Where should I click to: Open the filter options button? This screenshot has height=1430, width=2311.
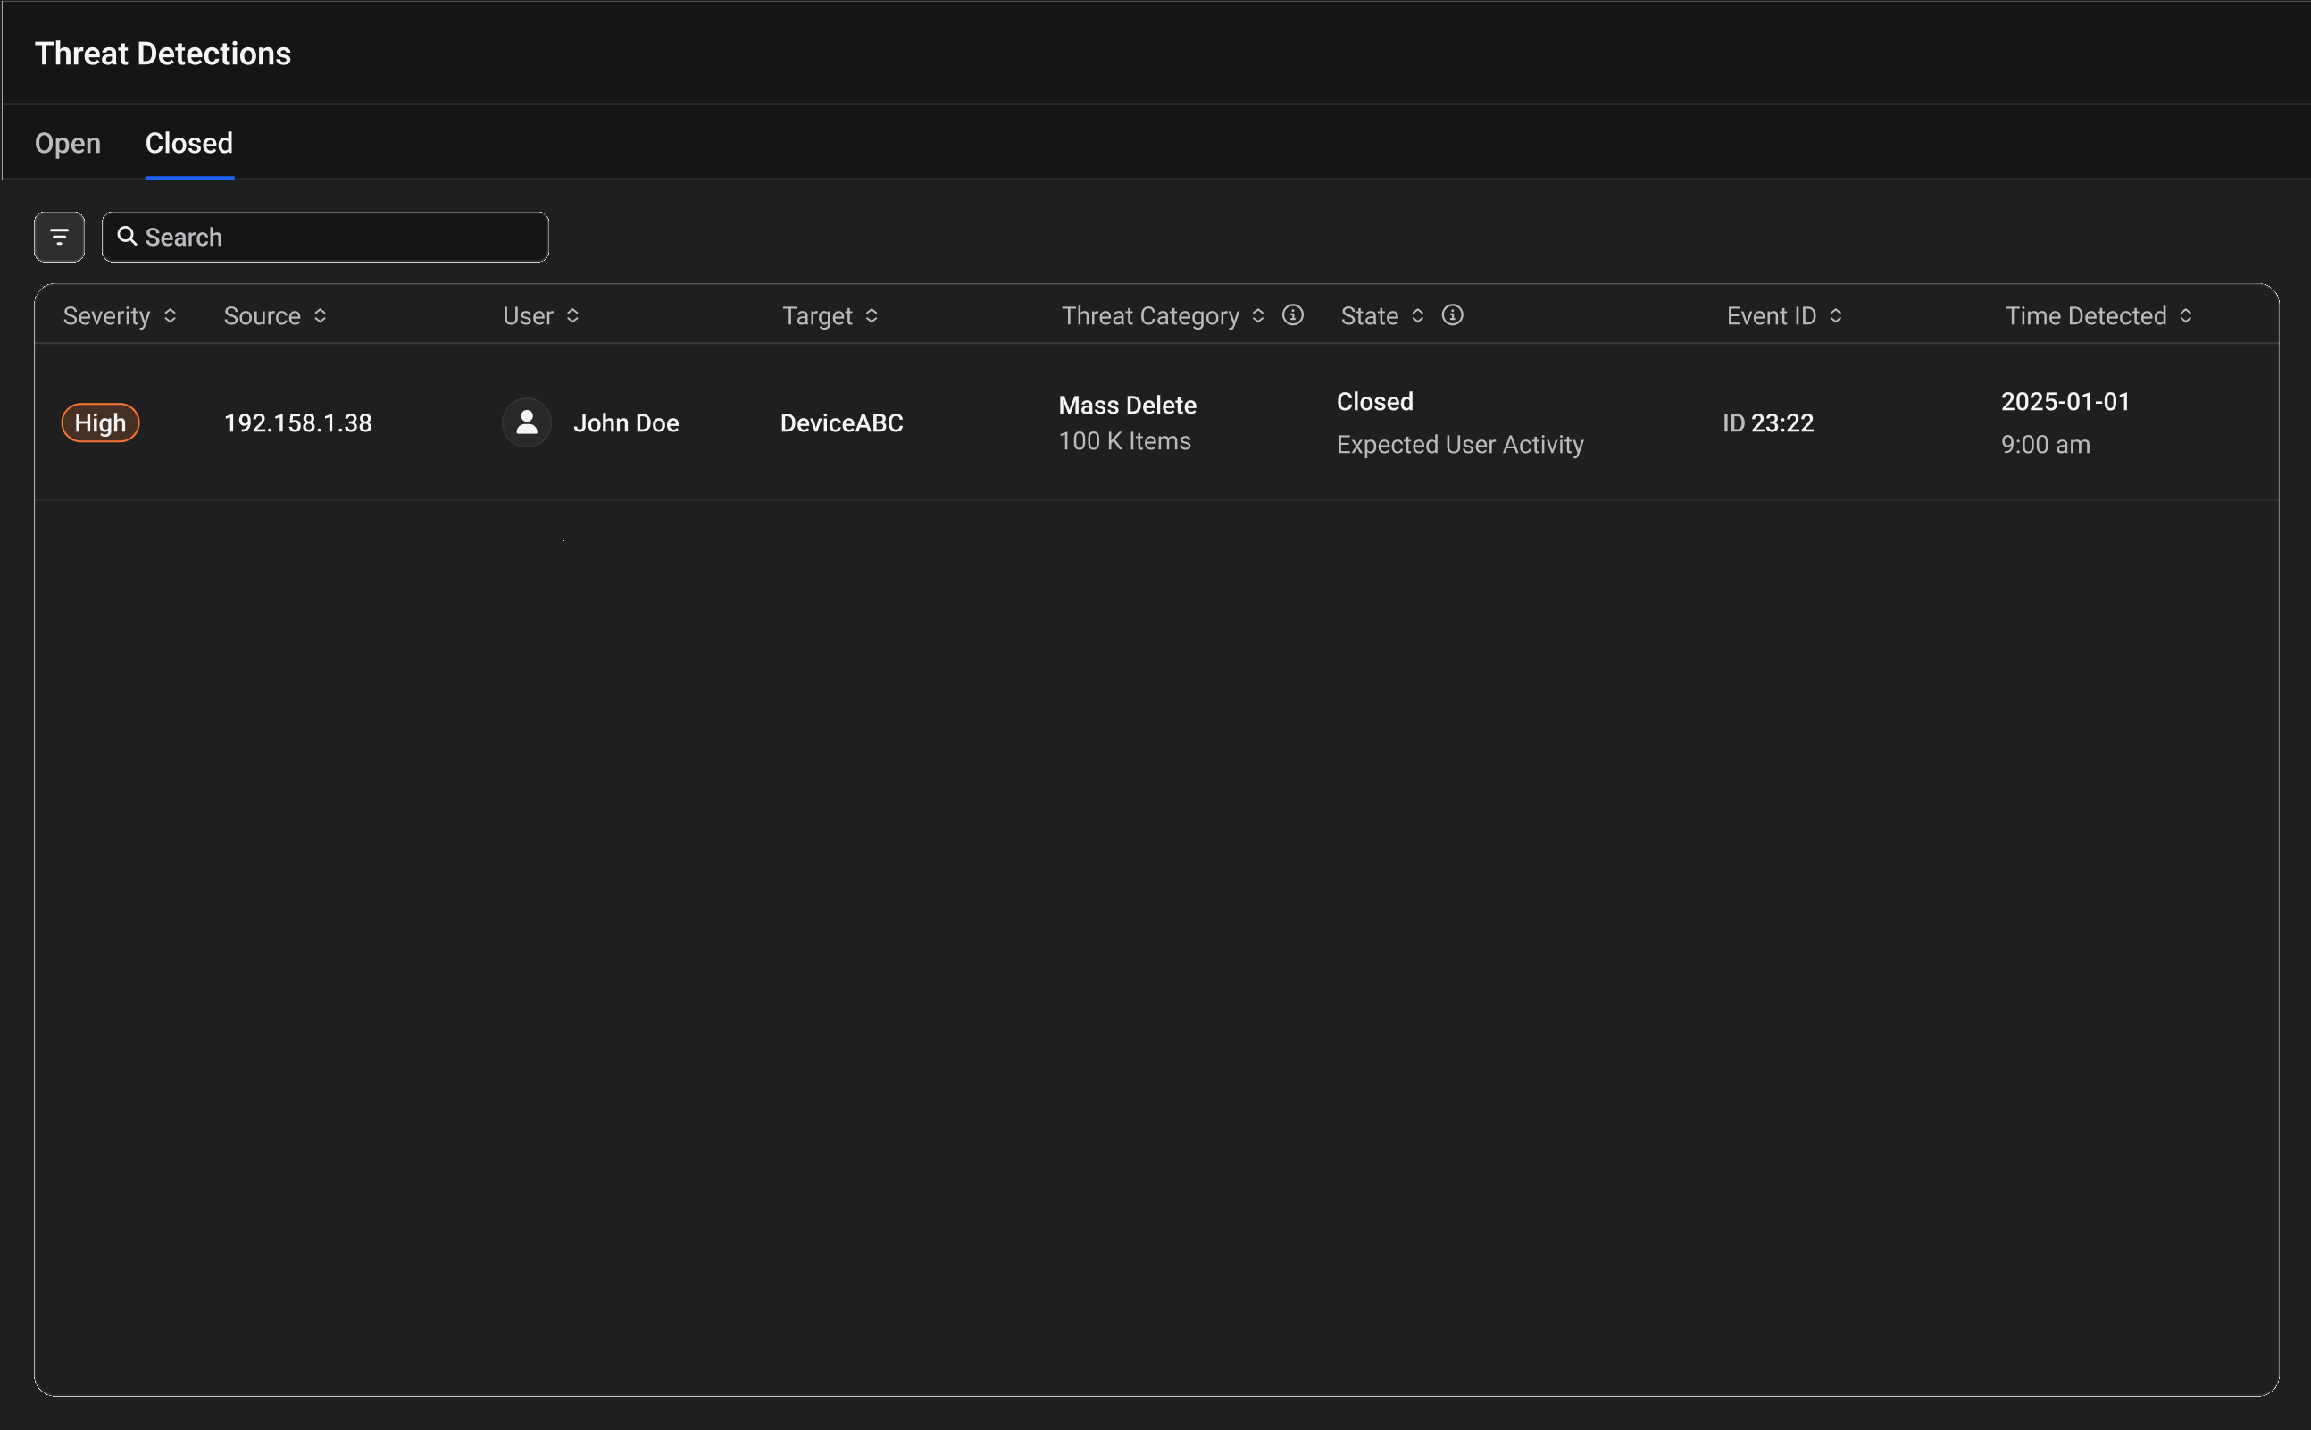coord(60,237)
